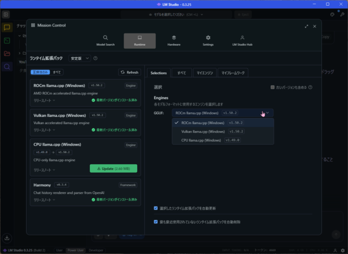Viewport: 348px width, 254px height.
Task: Click the Framework tag on Harmony card
Action: [128, 185]
